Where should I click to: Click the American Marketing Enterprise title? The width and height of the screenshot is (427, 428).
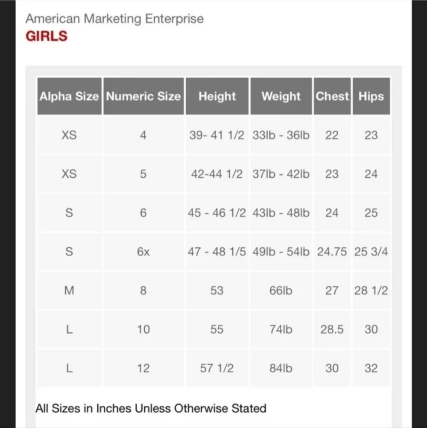click(x=114, y=19)
